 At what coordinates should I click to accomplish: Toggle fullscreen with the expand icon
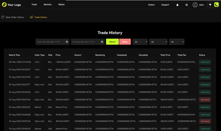[x=187, y=5]
